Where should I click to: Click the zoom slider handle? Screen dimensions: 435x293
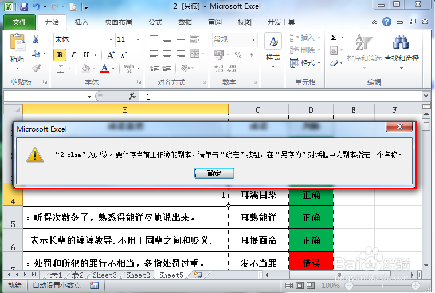click(x=382, y=286)
